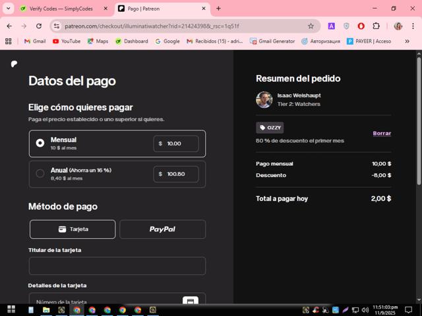This screenshot has width=422, height=316.
Task: Open Gmail bookmark
Action: (35, 41)
